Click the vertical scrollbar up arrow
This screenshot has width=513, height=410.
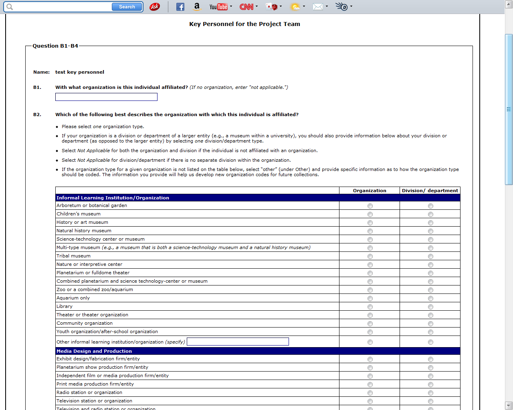[509, 4]
